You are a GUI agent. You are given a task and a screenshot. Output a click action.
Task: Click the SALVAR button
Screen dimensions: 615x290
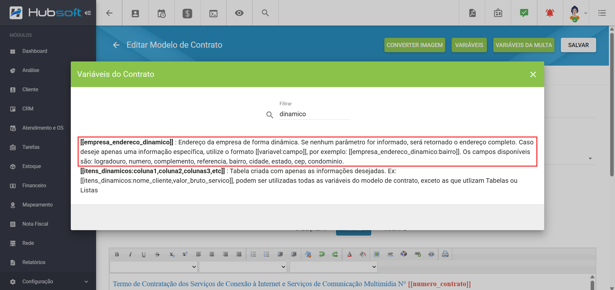pyautogui.click(x=578, y=45)
